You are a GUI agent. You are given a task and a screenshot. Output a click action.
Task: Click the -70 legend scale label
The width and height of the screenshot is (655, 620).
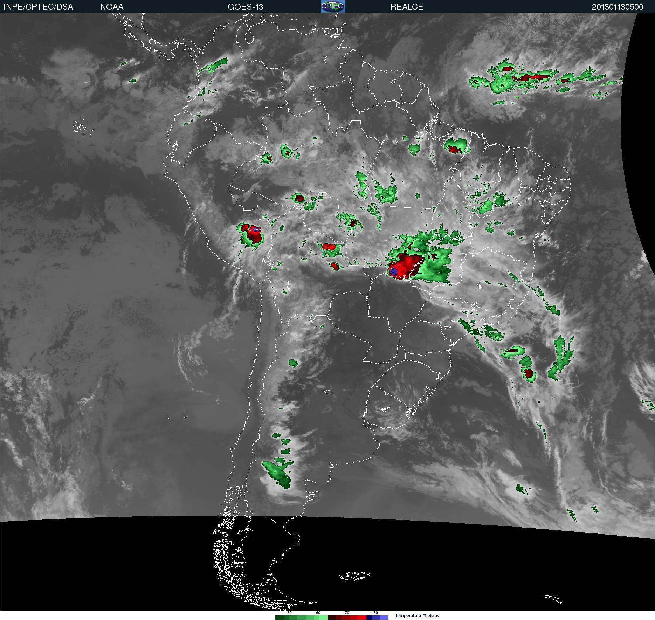[x=346, y=613]
